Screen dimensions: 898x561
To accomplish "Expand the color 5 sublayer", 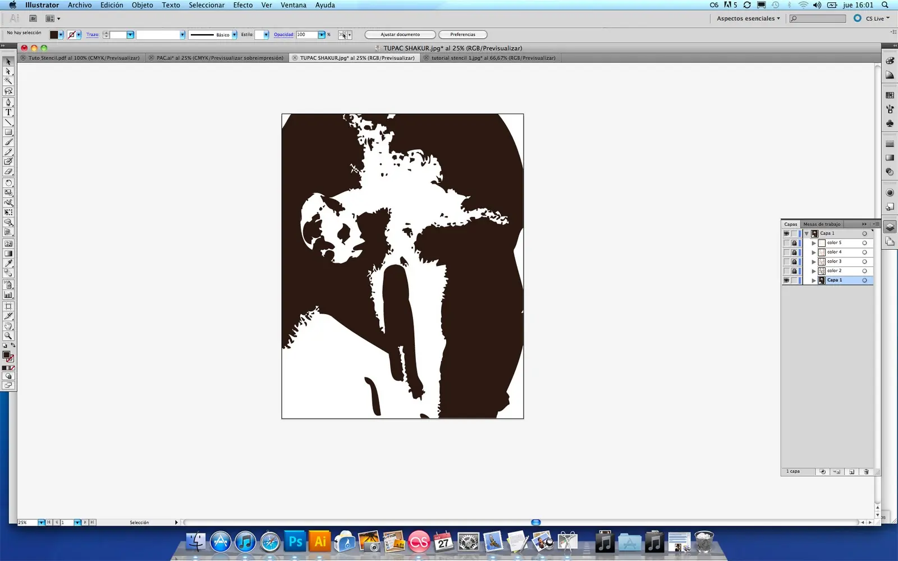I will (x=814, y=243).
